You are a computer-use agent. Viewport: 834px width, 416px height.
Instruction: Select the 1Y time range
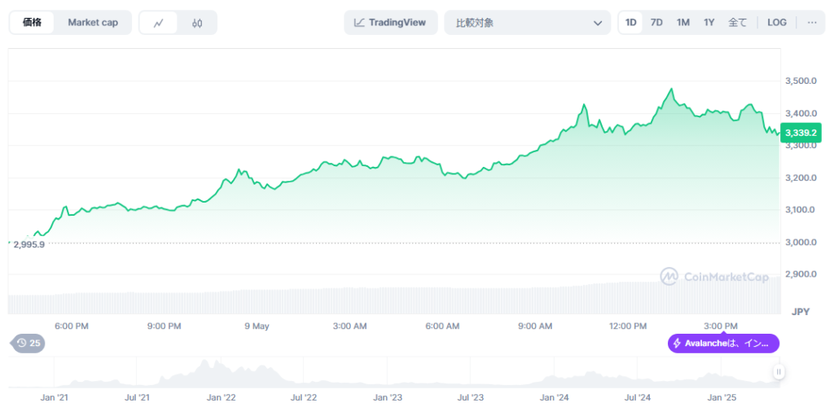coord(709,23)
